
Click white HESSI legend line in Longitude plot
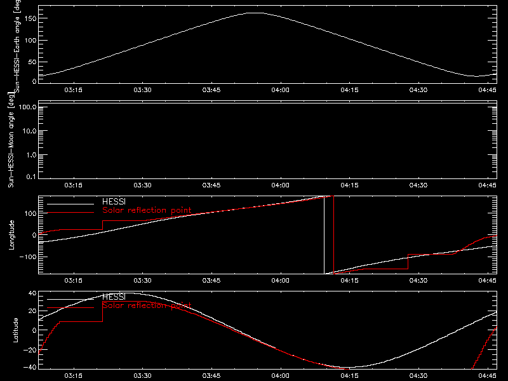[x=70, y=204]
